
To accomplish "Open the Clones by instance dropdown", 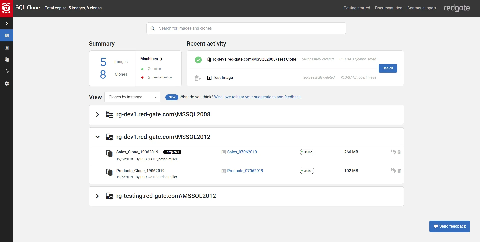I will tap(132, 97).
